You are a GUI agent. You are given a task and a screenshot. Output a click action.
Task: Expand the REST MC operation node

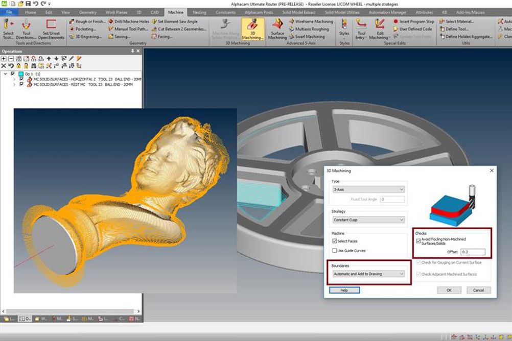(14, 85)
